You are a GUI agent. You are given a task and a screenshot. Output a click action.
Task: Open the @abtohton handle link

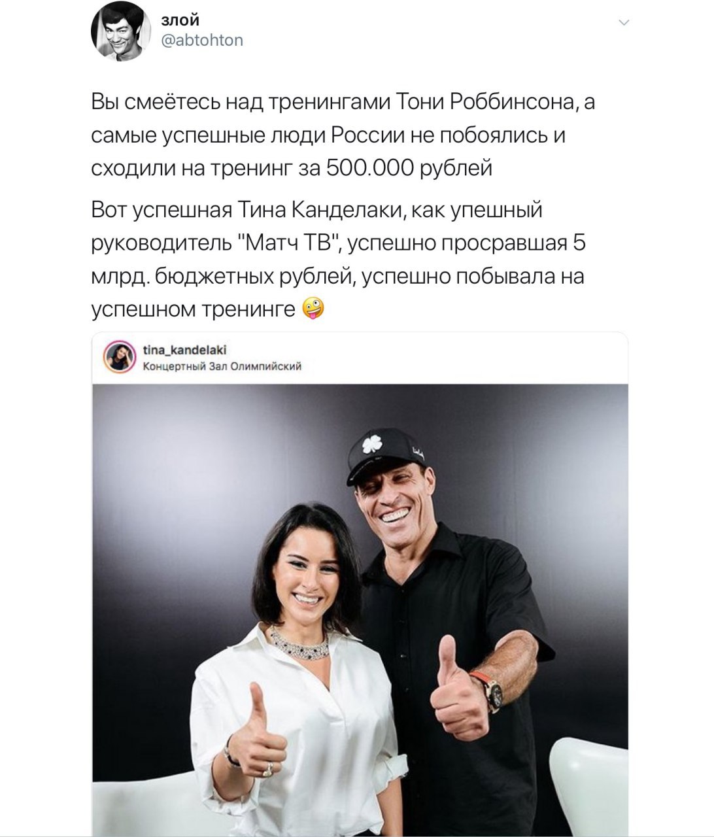(201, 41)
